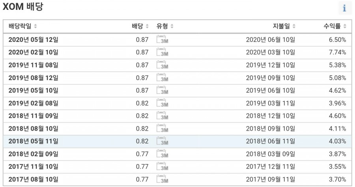Click payment date 2019년 03월 11일
The image size is (355, 187).
point(271,103)
